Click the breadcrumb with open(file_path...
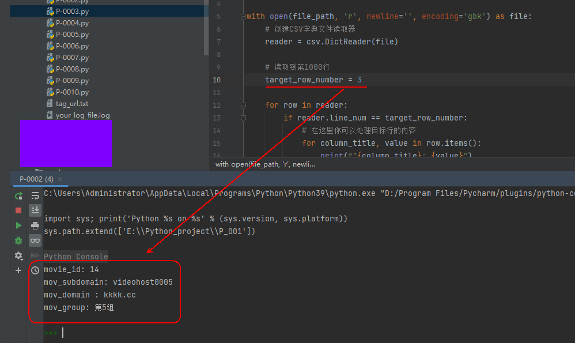Screen dimensions: 575x343 pyautogui.click(x=265, y=164)
